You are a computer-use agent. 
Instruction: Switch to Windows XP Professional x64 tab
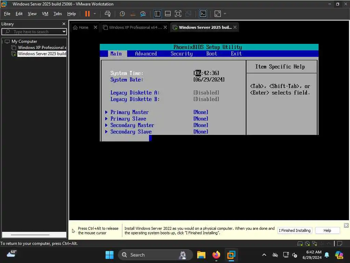132,27
